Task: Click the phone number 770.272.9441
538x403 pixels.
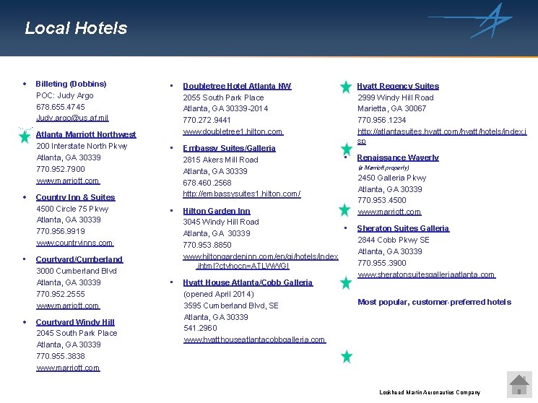Action: (x=207, y=121)
